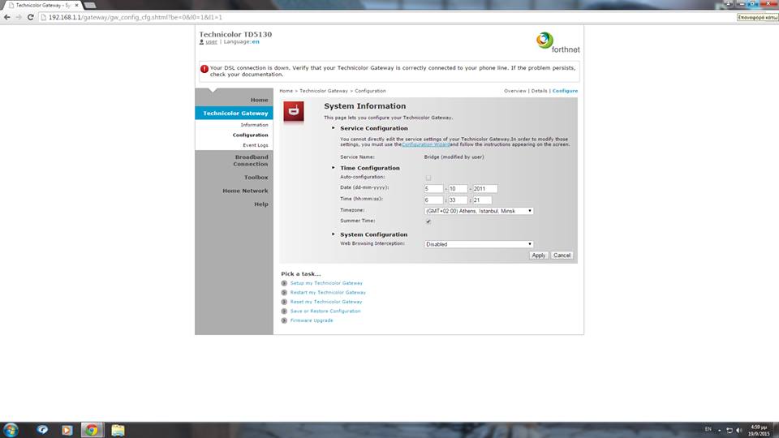Click the date day field showing 5
This screenshot has height=438, width=779.
tap(433, 189)
